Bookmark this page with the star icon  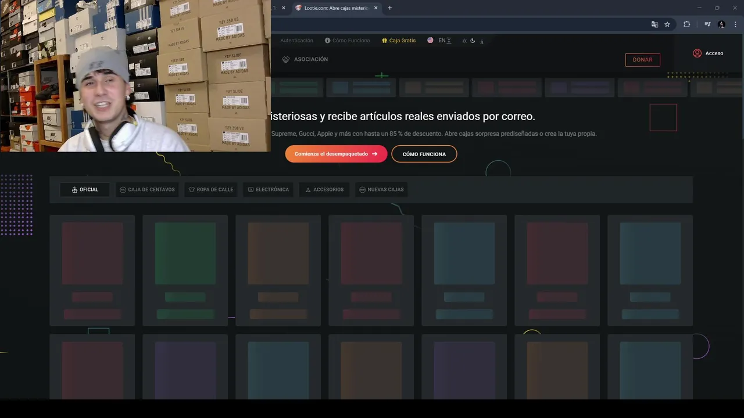point(667,24)
